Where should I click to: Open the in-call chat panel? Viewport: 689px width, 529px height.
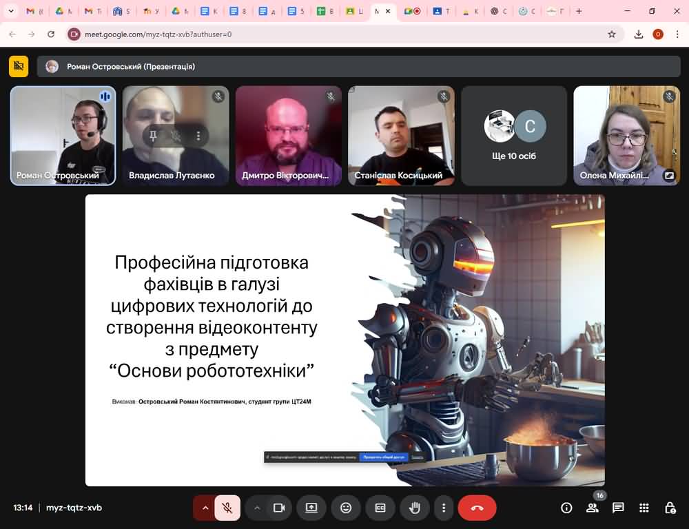[618, 508]
